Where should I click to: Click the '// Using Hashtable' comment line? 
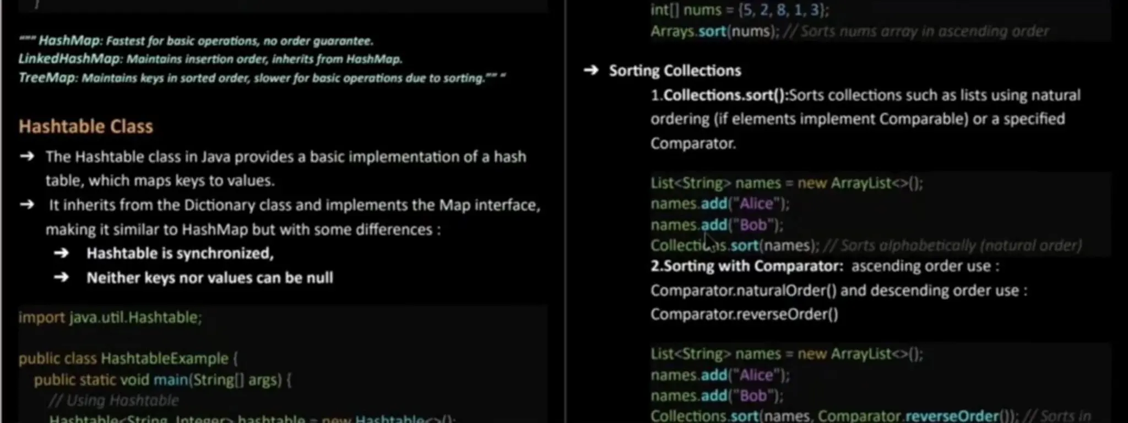click(114, 400)
